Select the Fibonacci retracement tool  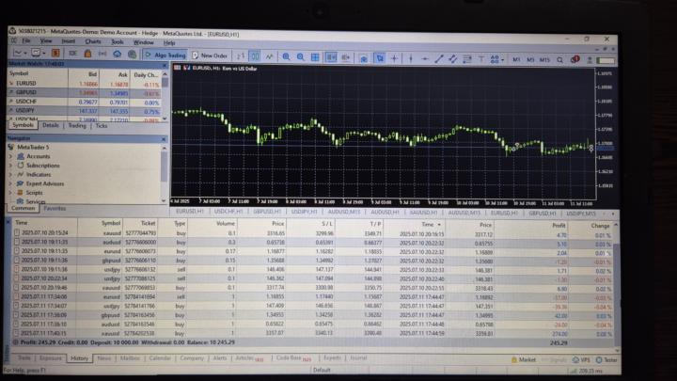[x=466, y=58]
